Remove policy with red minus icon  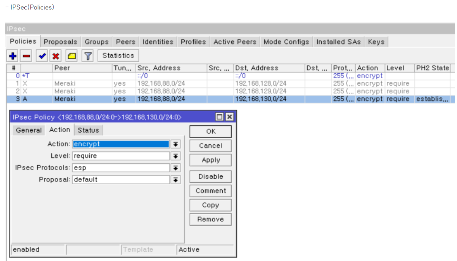pos(26,56)
